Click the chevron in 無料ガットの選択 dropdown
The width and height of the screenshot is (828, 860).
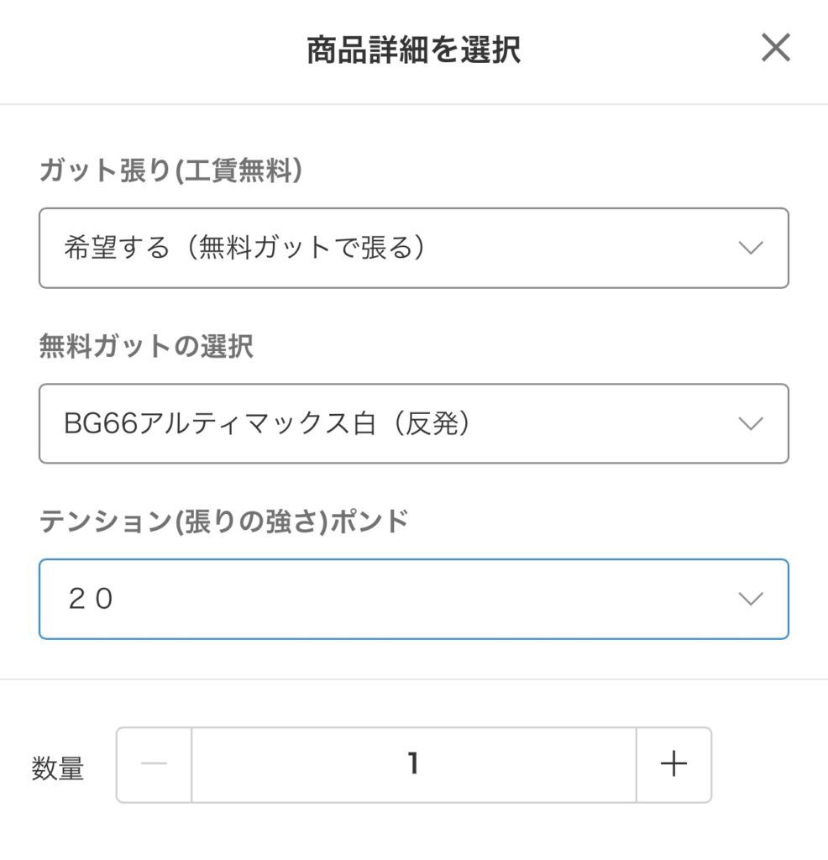[751, 423]
